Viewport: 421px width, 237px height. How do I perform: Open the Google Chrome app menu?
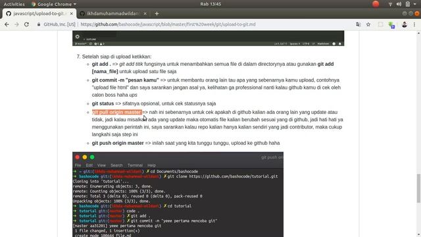pyautogui.click(x=54, y=4)
